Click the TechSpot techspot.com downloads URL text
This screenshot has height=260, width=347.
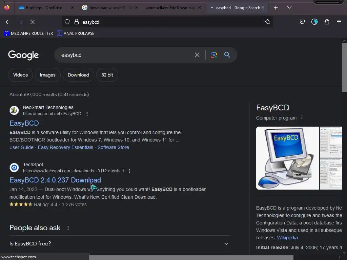click(73, 171)
